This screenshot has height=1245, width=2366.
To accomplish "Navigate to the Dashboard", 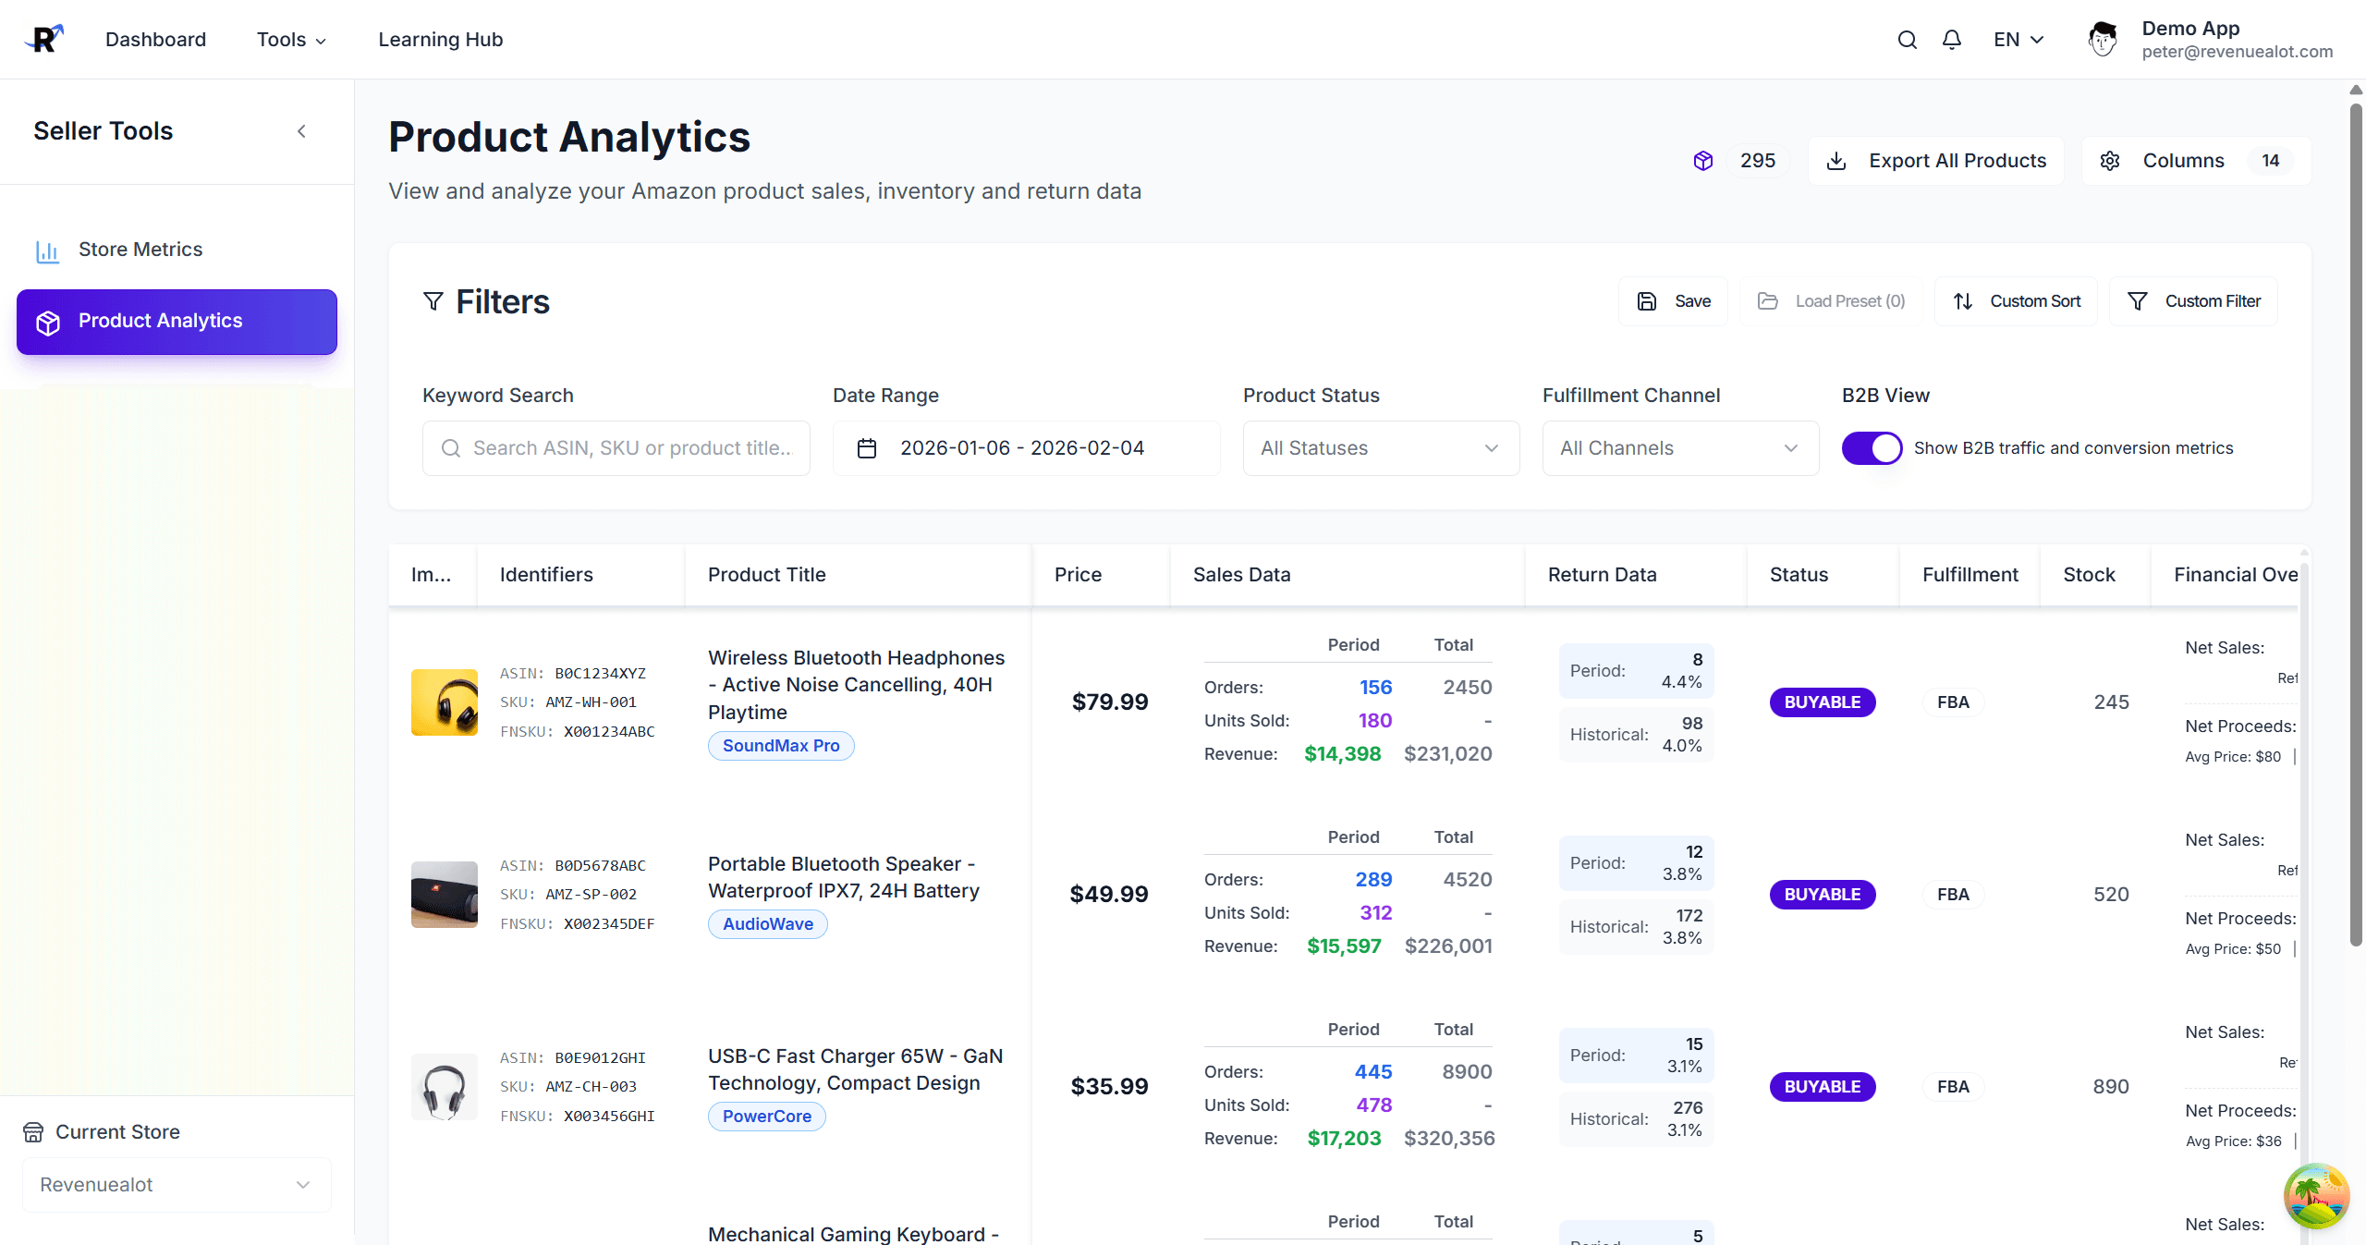I will click(155, 39).
